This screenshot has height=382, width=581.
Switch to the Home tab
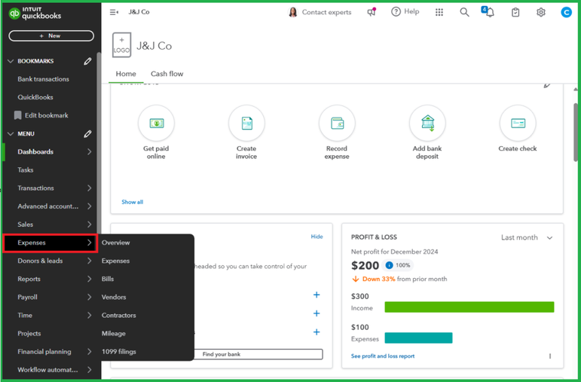pyautogui.click(x=126, y=74)
